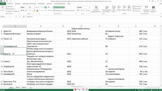Viewport: 162px width, 91px height.
Task: Switch to Data (Данные) tab
Action: (49, 4)
